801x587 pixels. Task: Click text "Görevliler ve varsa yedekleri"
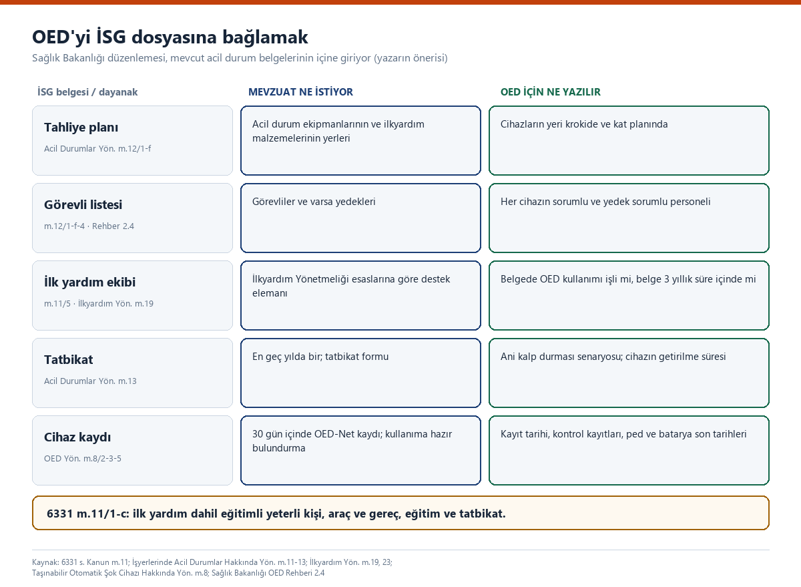[314, 202]
